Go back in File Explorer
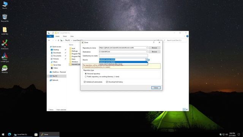Viewport: 243px width, 137px height. point(49,40)
